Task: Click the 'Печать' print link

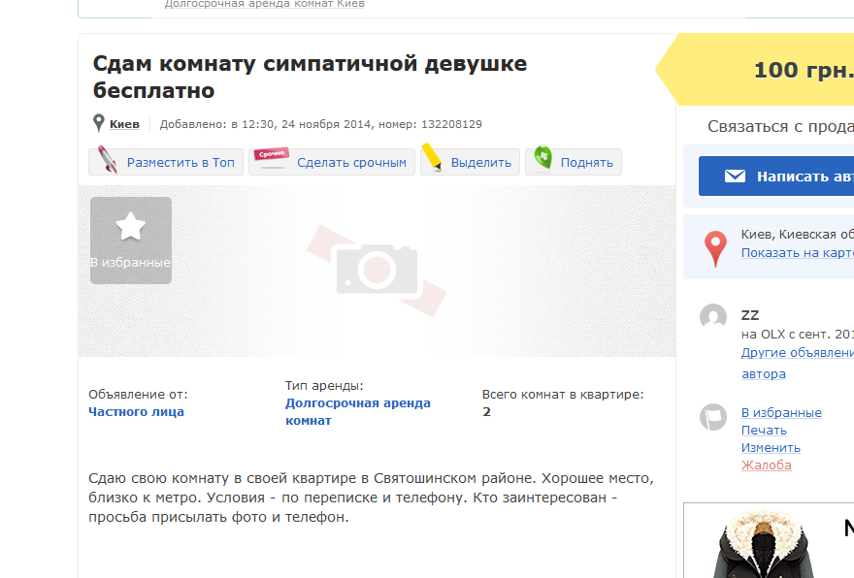Action: (x=764, y=430)
